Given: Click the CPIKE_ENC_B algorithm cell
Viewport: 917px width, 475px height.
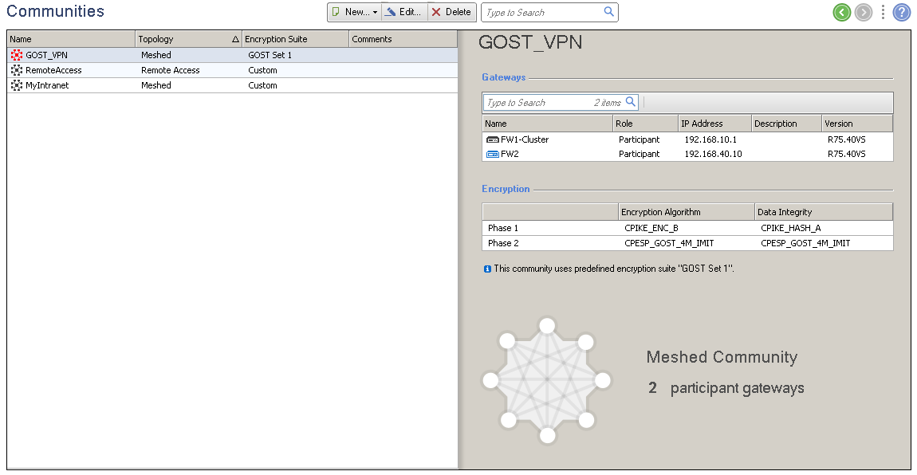Looking at the screenshot, I should coord(651,228).
